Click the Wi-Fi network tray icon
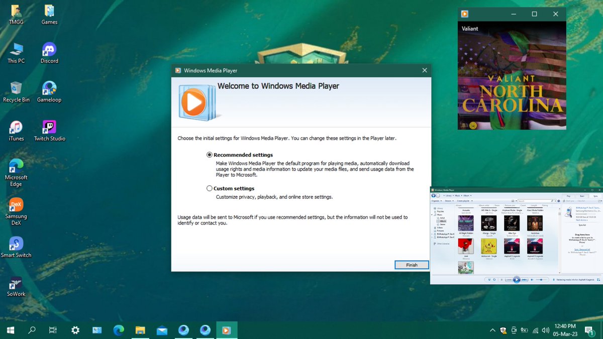The height and width of the screenshot is (339, 603). click(536, 330)
